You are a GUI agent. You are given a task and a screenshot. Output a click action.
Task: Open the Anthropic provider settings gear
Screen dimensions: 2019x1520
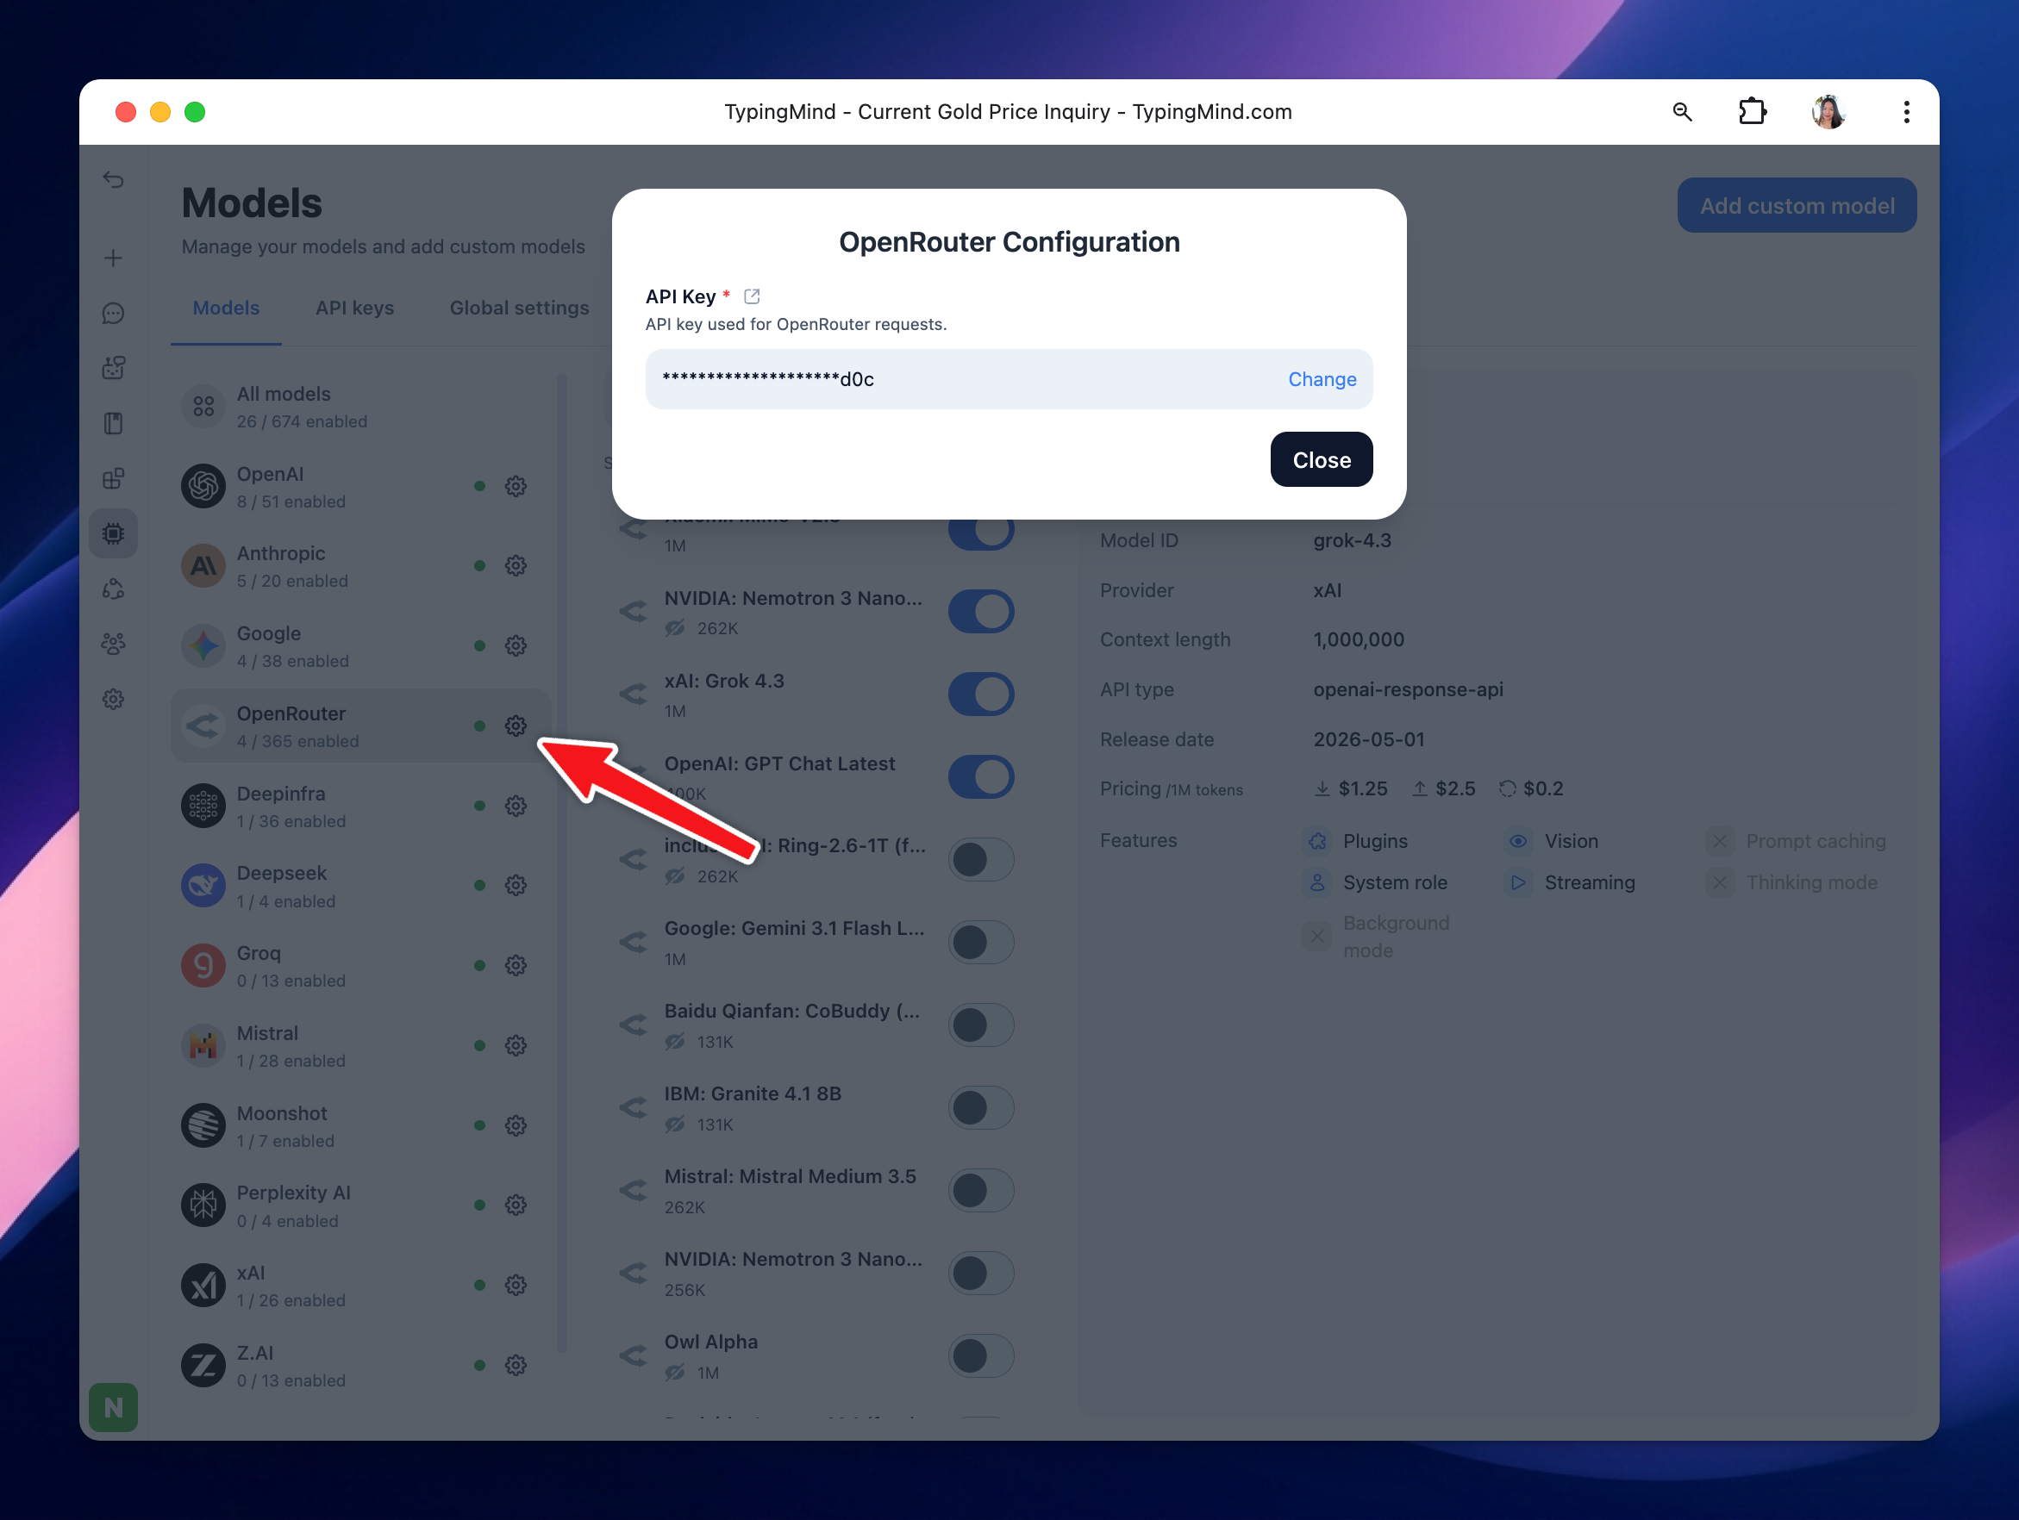(x=516, y=565)
